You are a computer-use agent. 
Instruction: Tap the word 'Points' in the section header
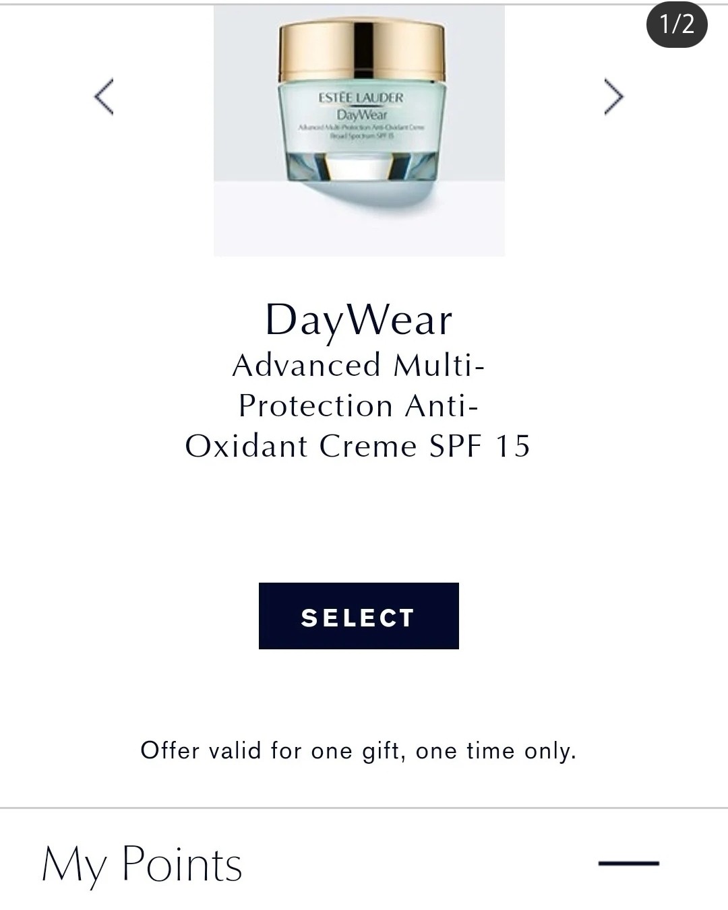tap(182, 864)
